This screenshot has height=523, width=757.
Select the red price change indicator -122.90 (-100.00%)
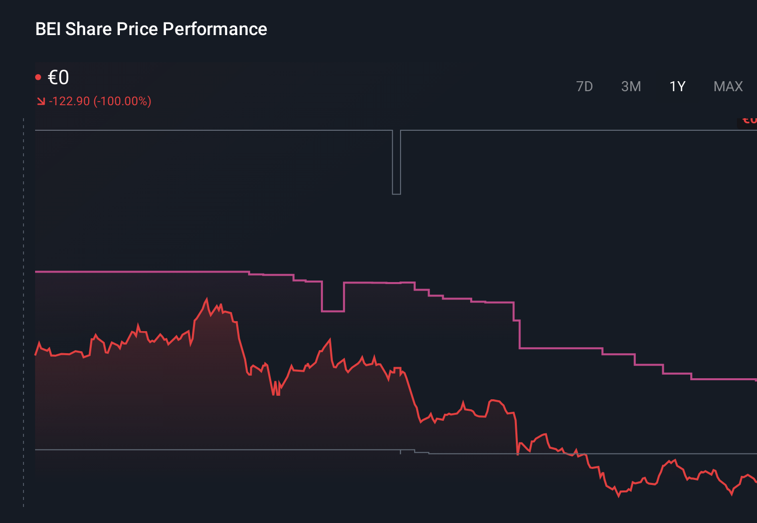click(x=99, y=101)
